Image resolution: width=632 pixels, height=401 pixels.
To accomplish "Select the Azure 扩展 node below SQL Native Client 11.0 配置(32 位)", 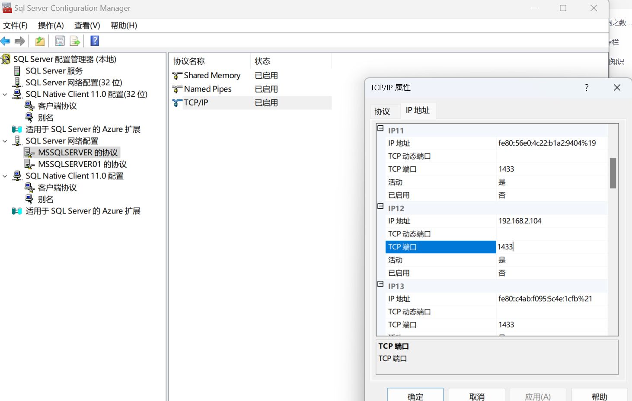I will (83, 129).
